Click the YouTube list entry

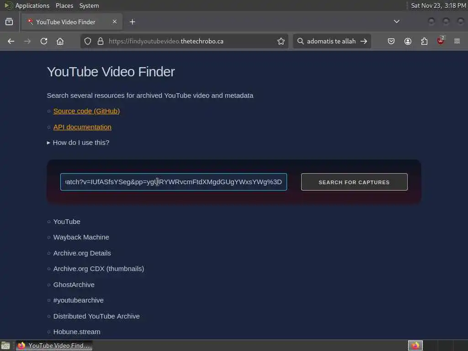[67, 222]
